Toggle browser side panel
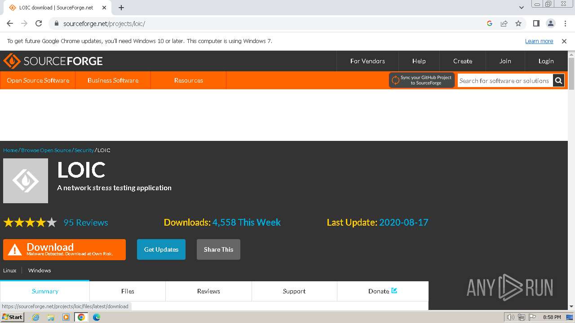This screenshot has height=323, width=575. [x=536, y=23]
